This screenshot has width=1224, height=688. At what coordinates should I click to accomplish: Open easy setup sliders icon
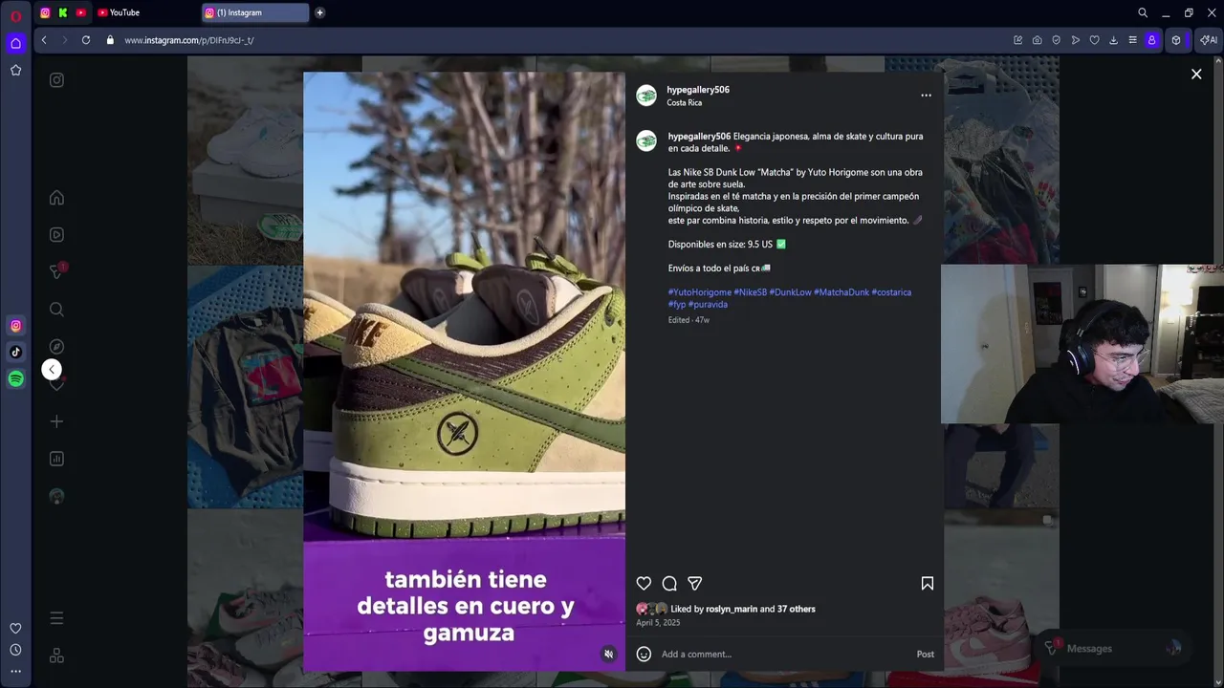click(1132, 40)
